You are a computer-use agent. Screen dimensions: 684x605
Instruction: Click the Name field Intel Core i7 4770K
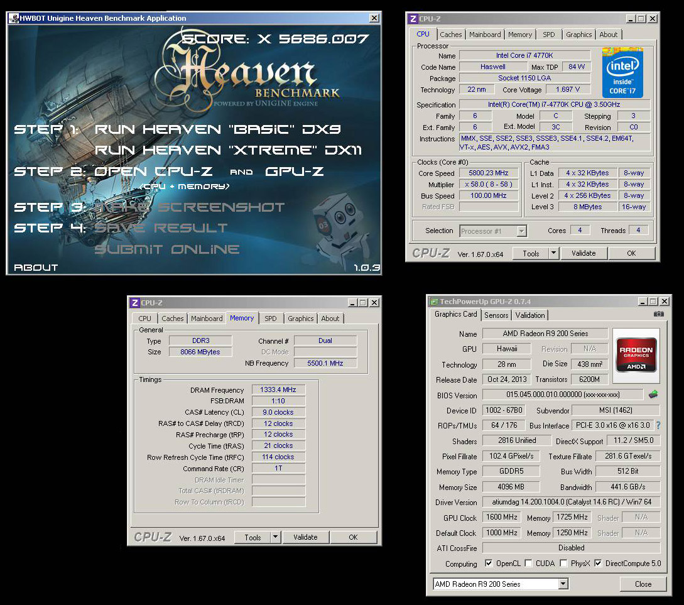(524, 55)
